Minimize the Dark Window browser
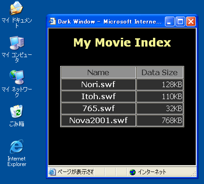The width and height of the screenshot is (204, 184). pos(170,22)
